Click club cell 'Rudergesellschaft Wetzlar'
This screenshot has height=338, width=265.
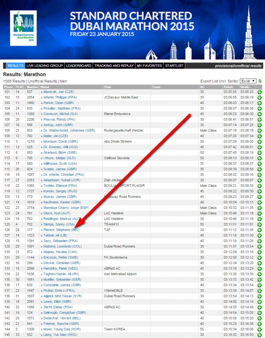[x=124, y=130]
